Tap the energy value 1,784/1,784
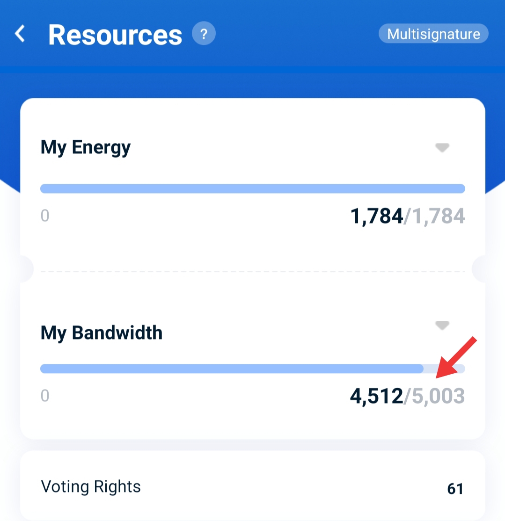505x521 pixels. tap(408, 217)
